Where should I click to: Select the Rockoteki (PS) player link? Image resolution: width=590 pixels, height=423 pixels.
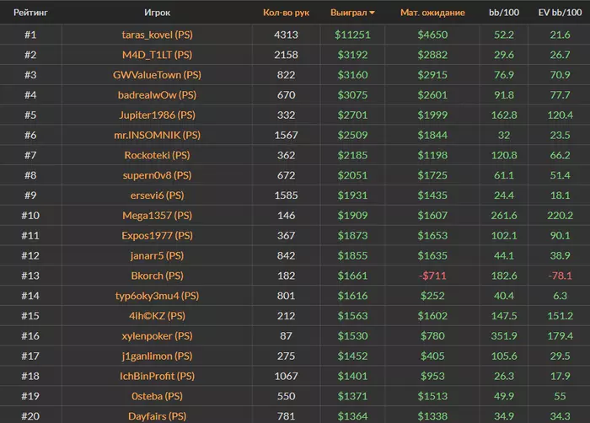(158, 156)
